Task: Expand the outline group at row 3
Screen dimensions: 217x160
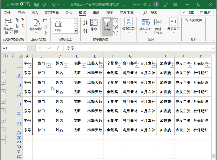Action: coord(3,73)
